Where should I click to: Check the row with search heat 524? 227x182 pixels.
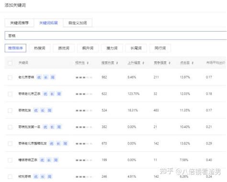[10, 110]
